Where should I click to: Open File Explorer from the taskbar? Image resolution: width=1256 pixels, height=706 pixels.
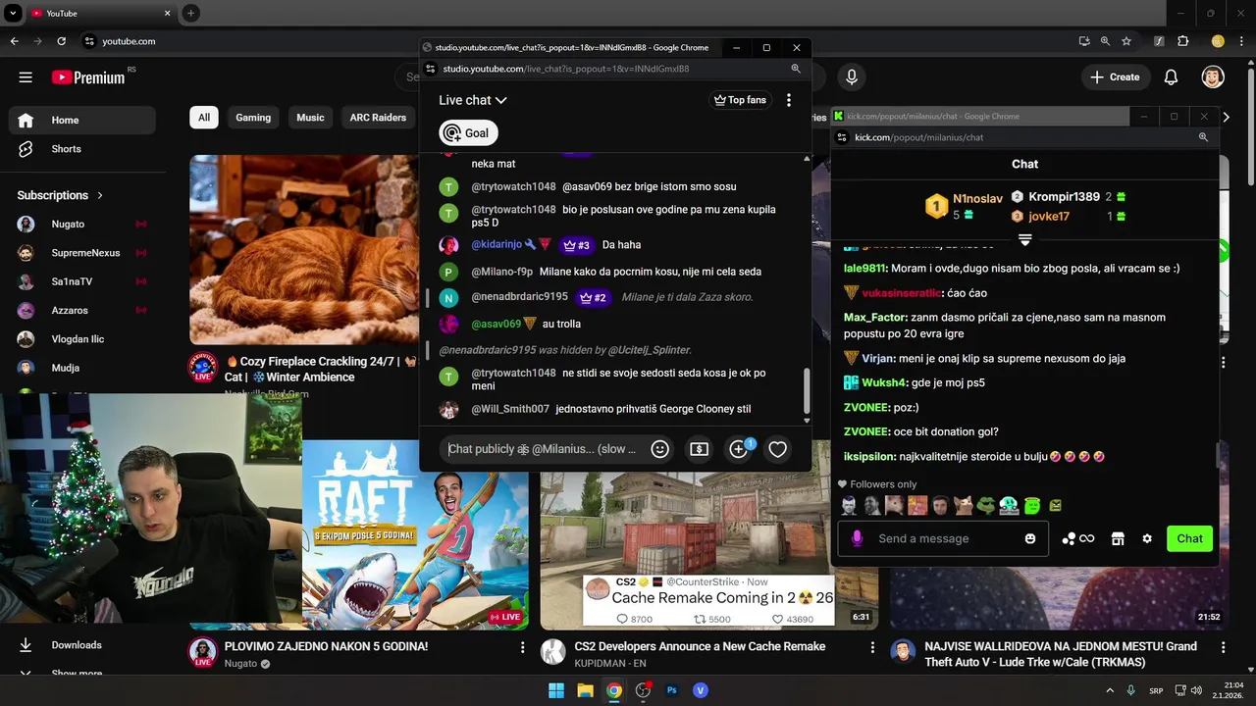pos(585,690)
